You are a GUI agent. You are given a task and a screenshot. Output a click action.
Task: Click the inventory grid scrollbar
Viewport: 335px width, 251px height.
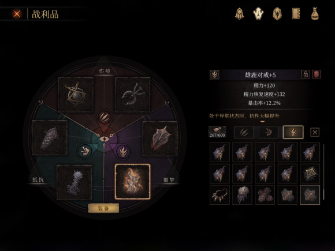click(324, 172)
